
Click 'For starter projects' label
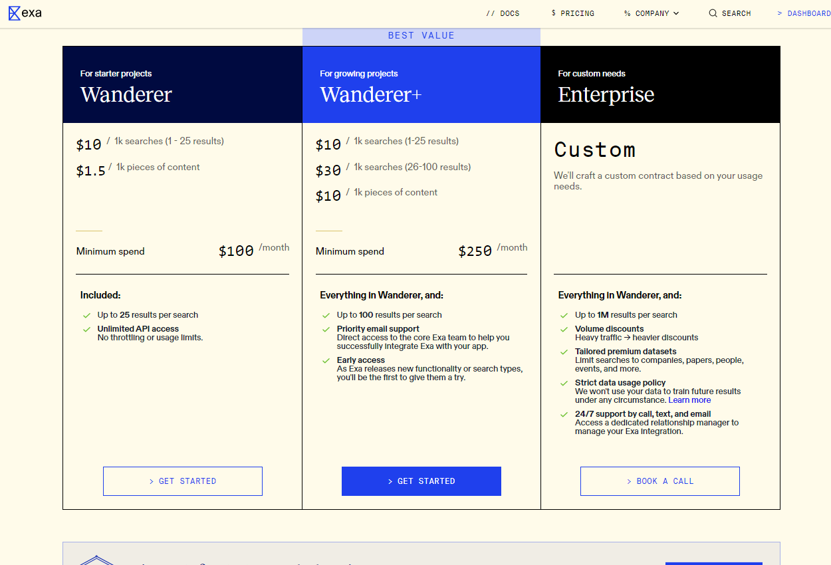tap(116, 74)
